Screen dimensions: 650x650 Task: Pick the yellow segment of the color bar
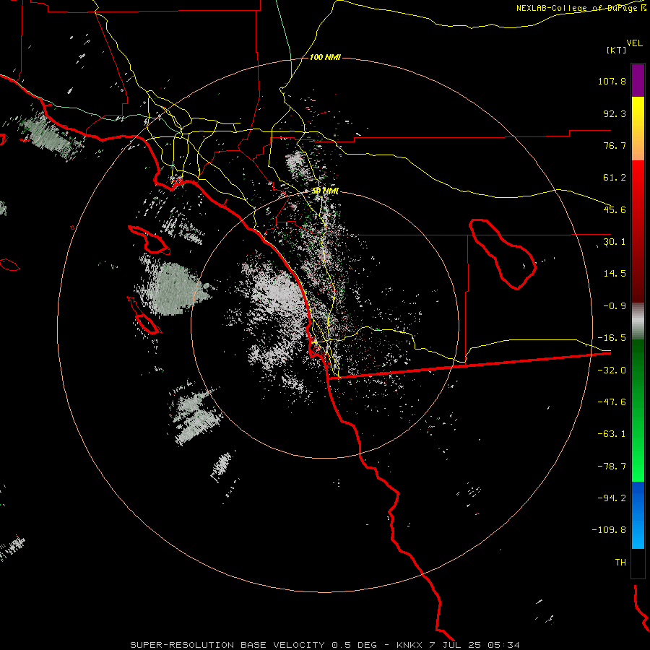(x=638, y=129)
